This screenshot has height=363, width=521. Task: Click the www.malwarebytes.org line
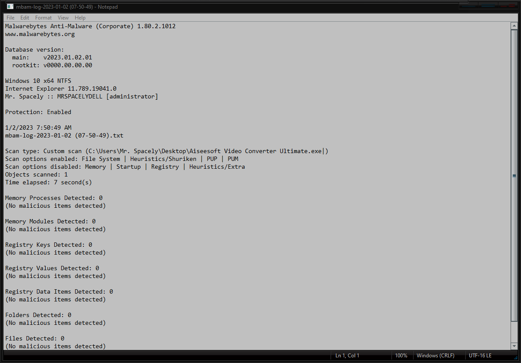coord(40,34)
